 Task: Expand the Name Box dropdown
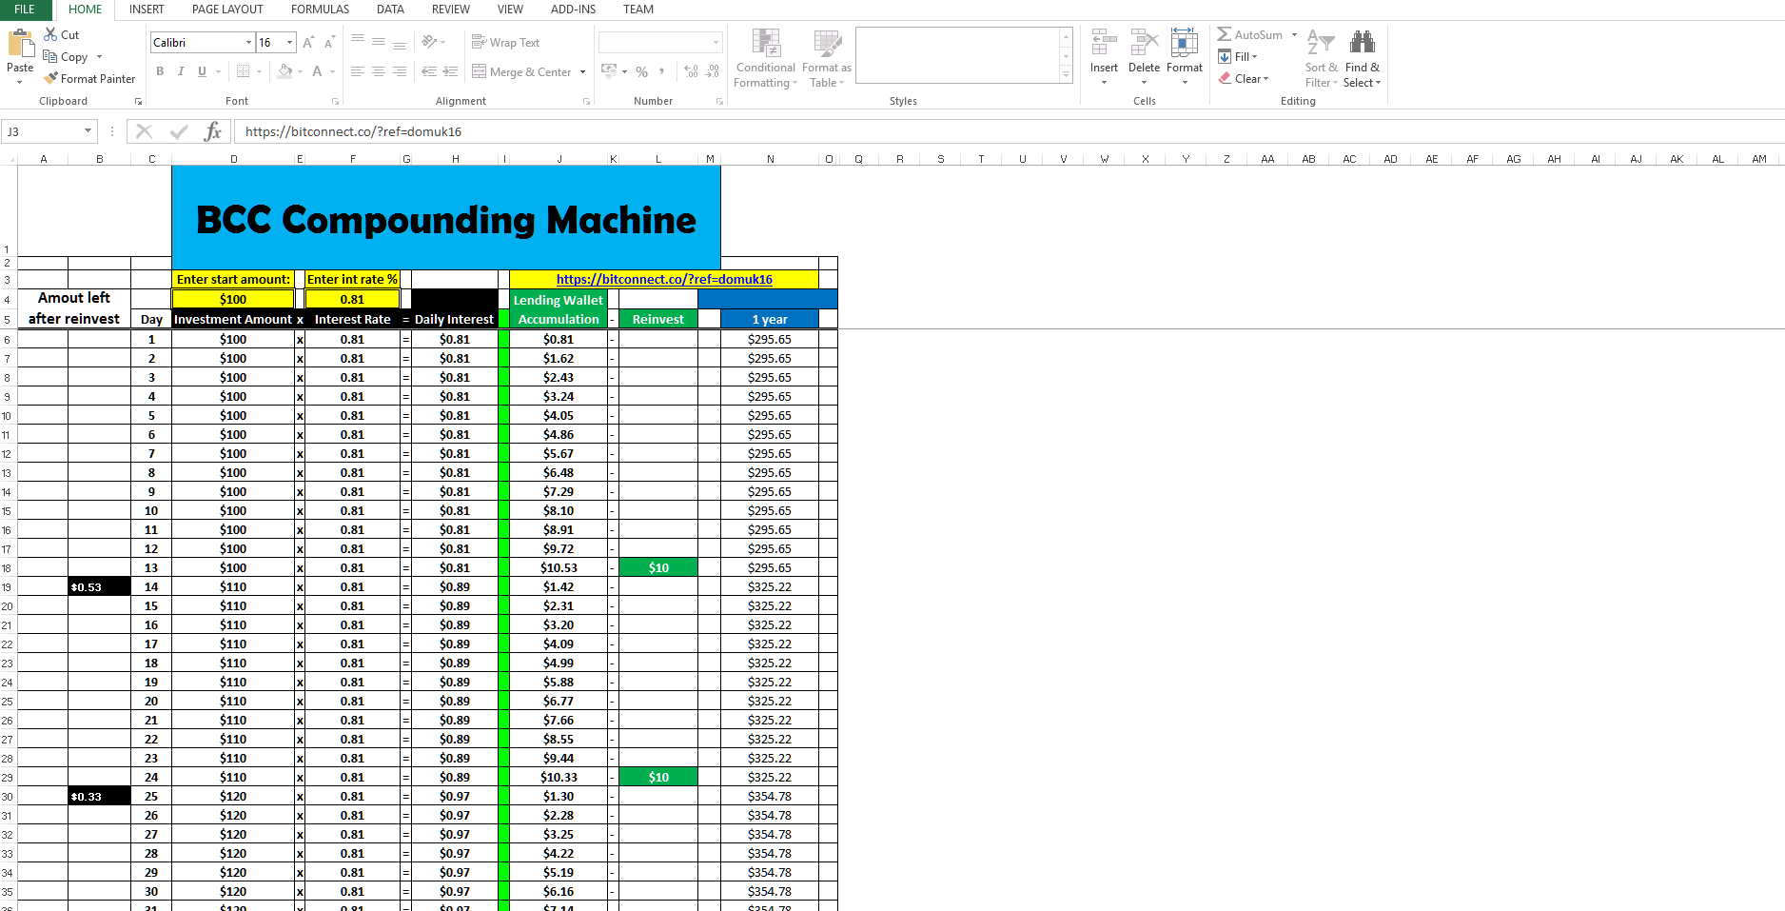pos(88,131)
